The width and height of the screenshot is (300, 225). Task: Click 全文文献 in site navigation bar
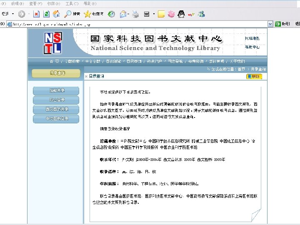pyautogui.click(x=93, y=61)
